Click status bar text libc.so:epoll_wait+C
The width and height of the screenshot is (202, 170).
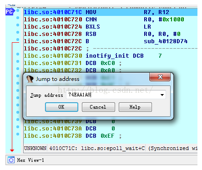113,148
